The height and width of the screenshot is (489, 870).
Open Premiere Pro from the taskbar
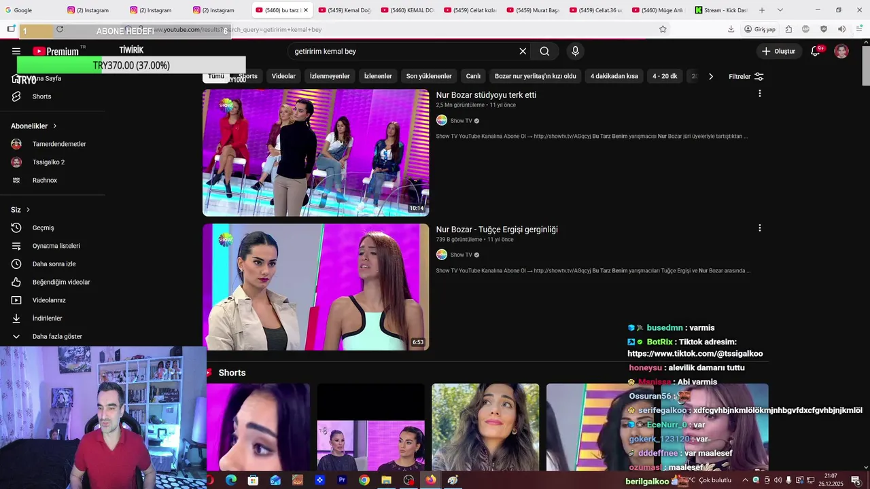(342, 480)
